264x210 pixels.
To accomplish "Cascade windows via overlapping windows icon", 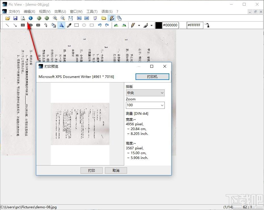I will (119, 18).
